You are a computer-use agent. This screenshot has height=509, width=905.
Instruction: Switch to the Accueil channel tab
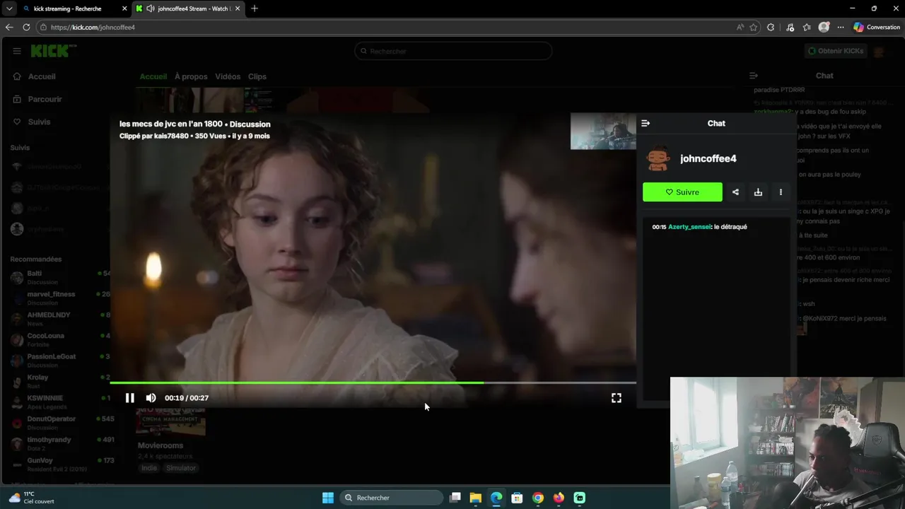coord(153,76)
